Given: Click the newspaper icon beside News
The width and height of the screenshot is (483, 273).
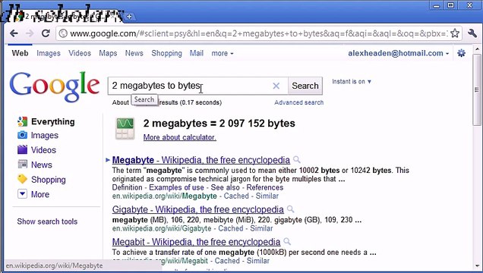Looking at the screenshot, I should [x=22, y=165].
